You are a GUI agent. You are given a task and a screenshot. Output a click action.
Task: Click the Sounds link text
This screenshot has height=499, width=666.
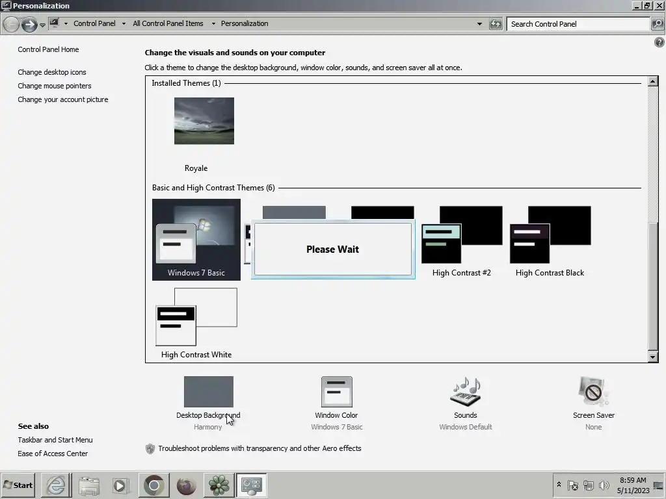click(x=466, y=415)
